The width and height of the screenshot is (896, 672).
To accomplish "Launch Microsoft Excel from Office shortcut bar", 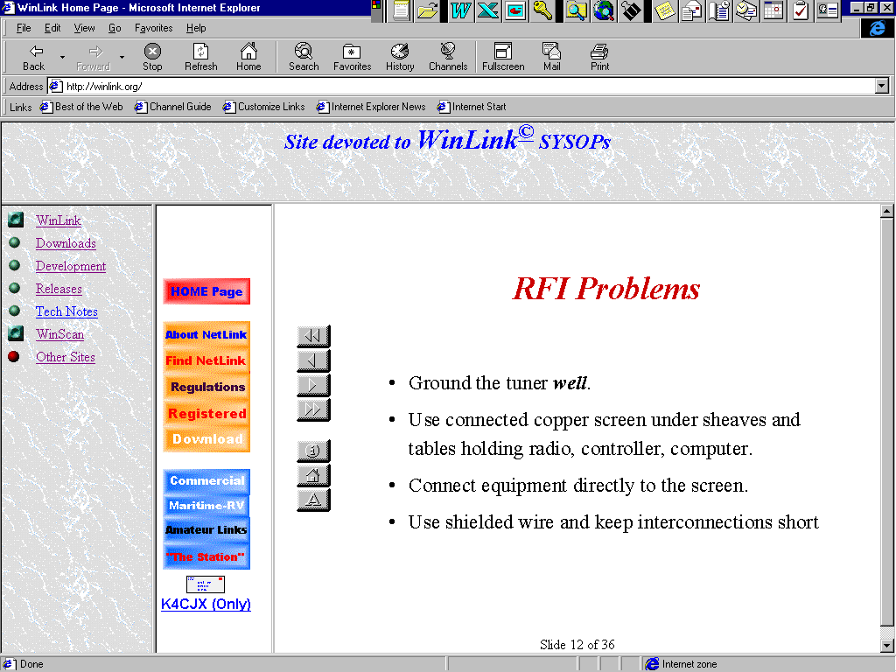I will click(488, 10).
